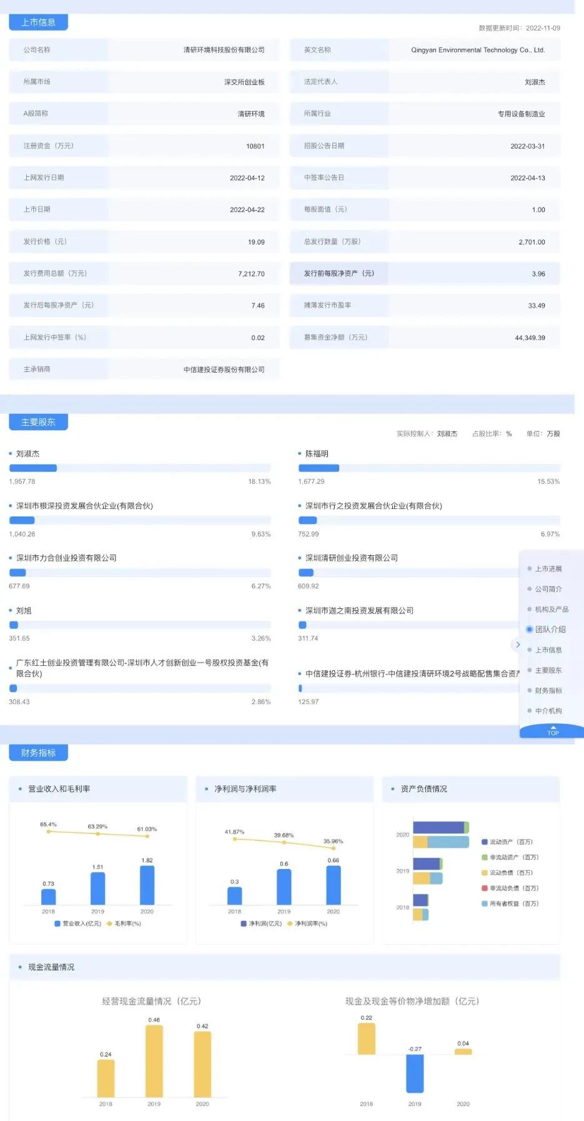
Task: Hide 所有者权益 series via legend icon
Action: click(484, 903)
